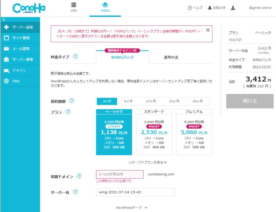Open notifications bell icon (お知らせ)
The image size is (276, 212).
click(210, 8)
